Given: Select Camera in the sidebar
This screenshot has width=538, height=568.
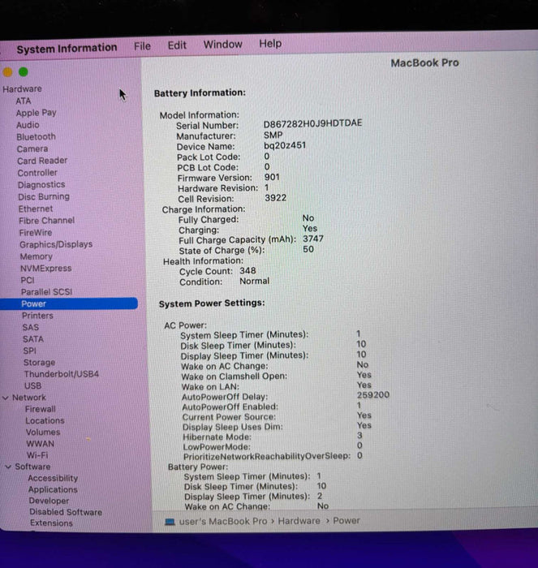Looking at the screenshot, I should (32, 148).
